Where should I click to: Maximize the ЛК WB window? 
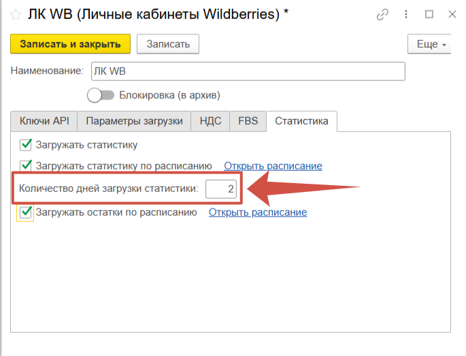pyautogui.click(x=429, y=14)
